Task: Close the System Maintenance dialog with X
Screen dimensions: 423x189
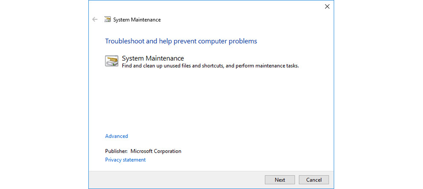Action: point(327,7)
